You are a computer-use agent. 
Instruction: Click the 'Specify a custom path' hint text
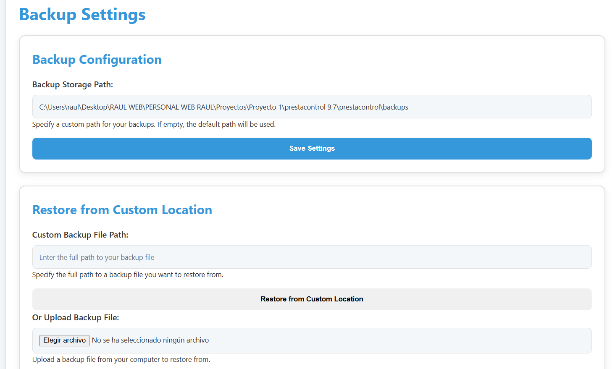pos(154,125)
